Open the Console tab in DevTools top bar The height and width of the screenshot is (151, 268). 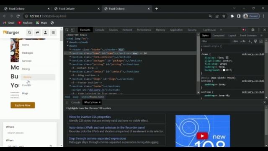click(x=100, y=30)
